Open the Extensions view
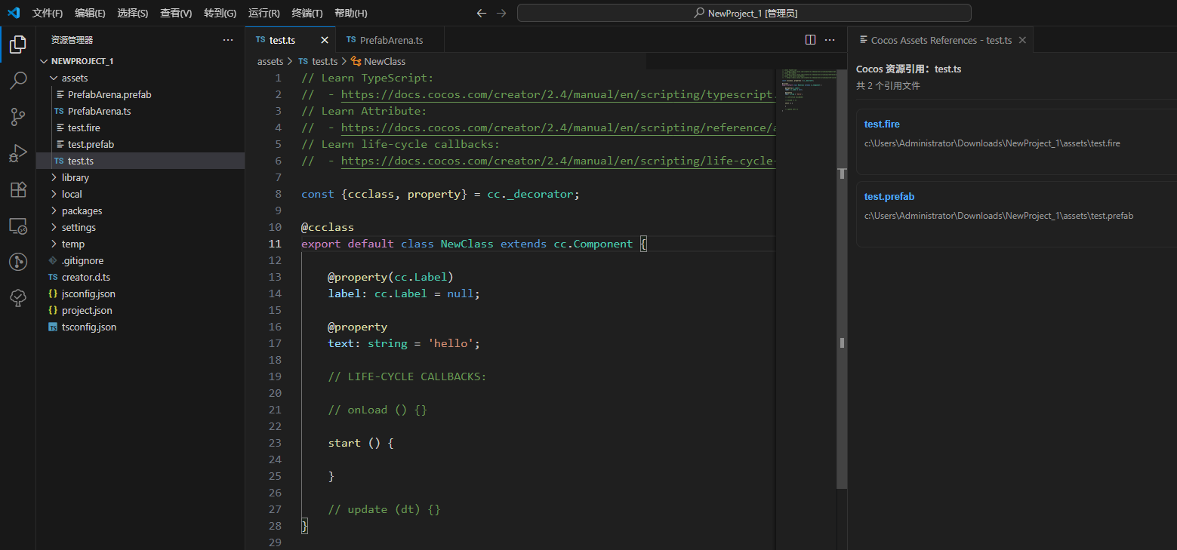The width and height of the screenshot is (1177, 550). [x=18, y=189]
